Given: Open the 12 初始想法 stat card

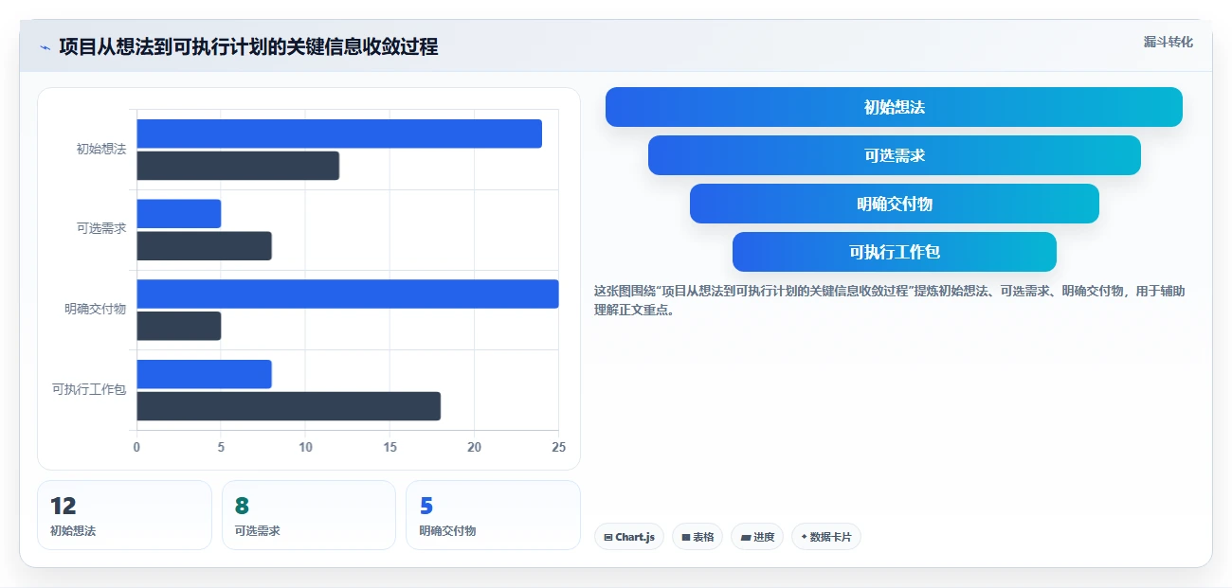Looking at the screenshot, I should pos(124,515).
